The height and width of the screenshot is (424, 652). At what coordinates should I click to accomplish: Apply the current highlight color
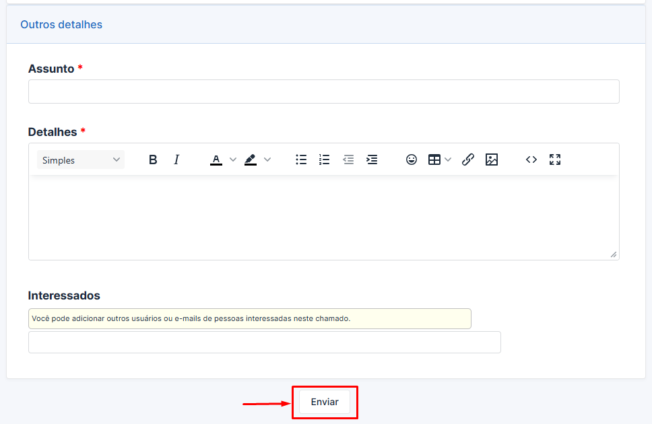click(251, 160)
